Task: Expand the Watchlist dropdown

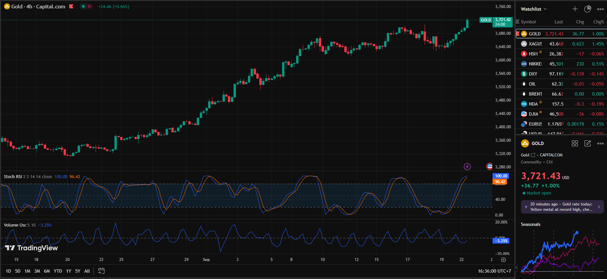Action: 533,9
